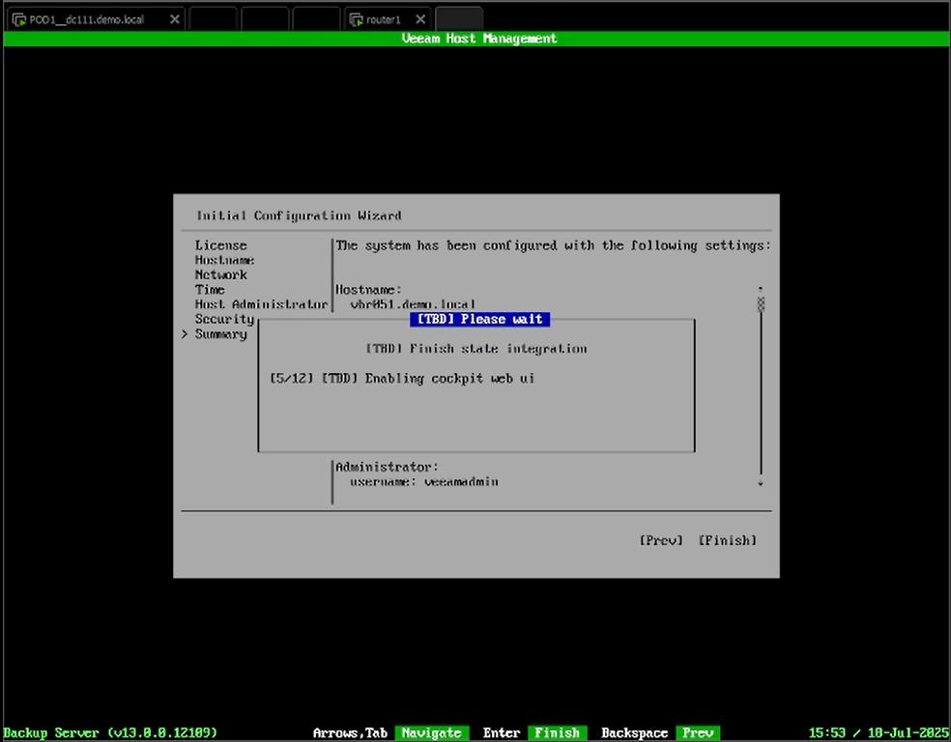Click the VM icon on router1 tab
951x742 pixels.
pyautogui.click(x=357, y=19)
